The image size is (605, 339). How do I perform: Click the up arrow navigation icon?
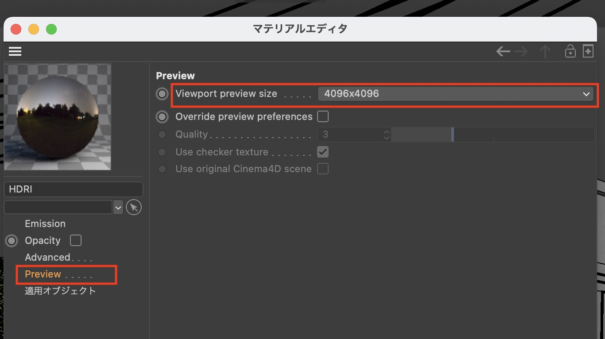pos(545,52)
